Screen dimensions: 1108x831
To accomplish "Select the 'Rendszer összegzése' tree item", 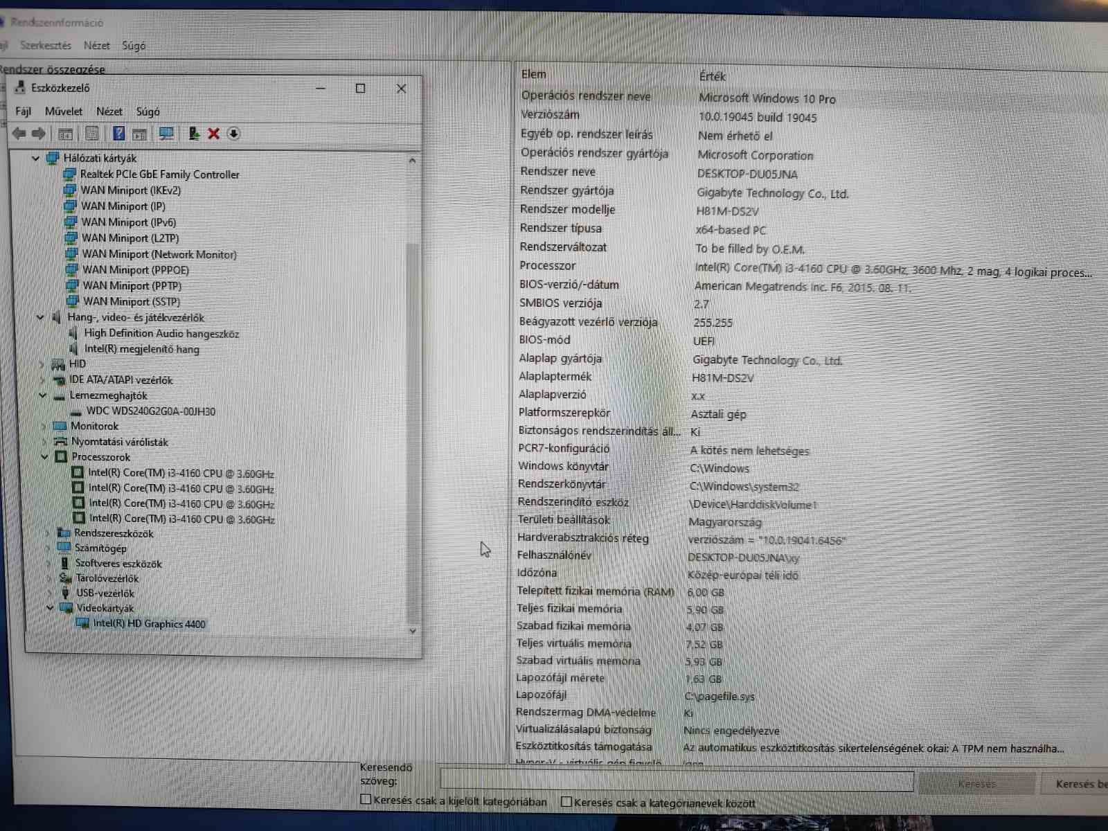I will [53, 69].
